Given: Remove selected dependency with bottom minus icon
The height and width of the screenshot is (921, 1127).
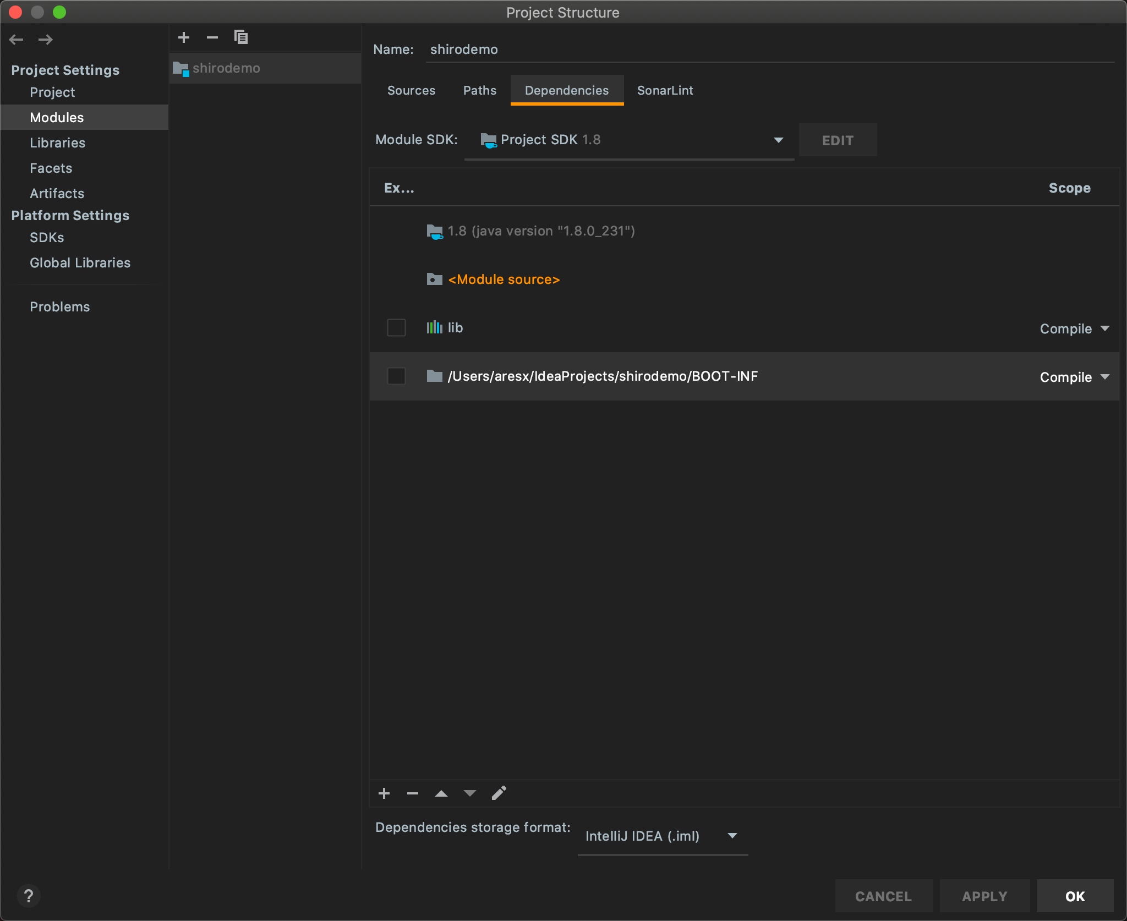Looking at the screenshot, I should click(413, 793).
